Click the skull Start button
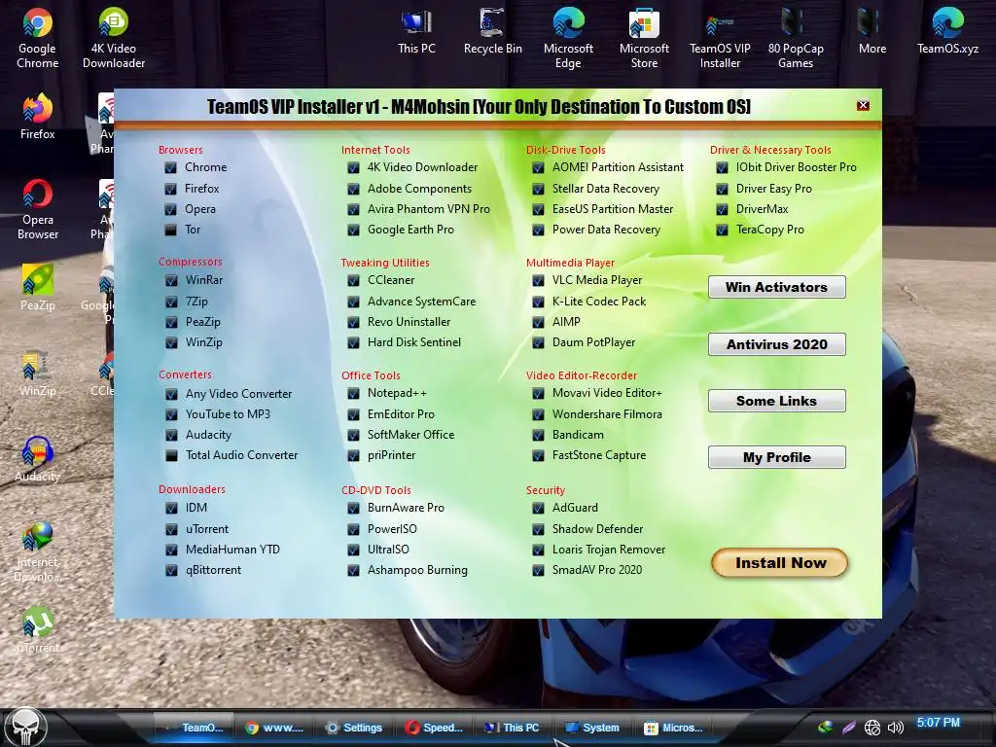This screenshot has height=747, width=996. pos(25,728)
